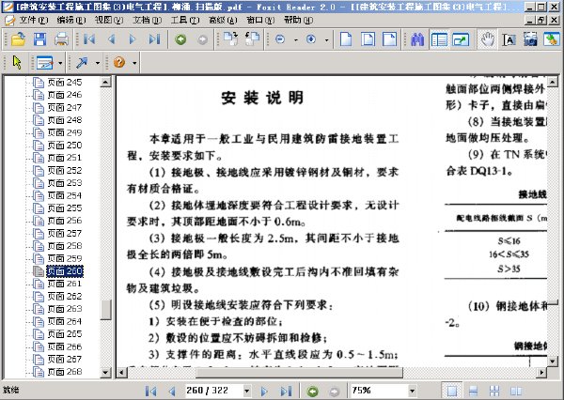This screenshot has width=564, height=400.
Task: Select bookmark 页面 255
Action: (64, 208)
